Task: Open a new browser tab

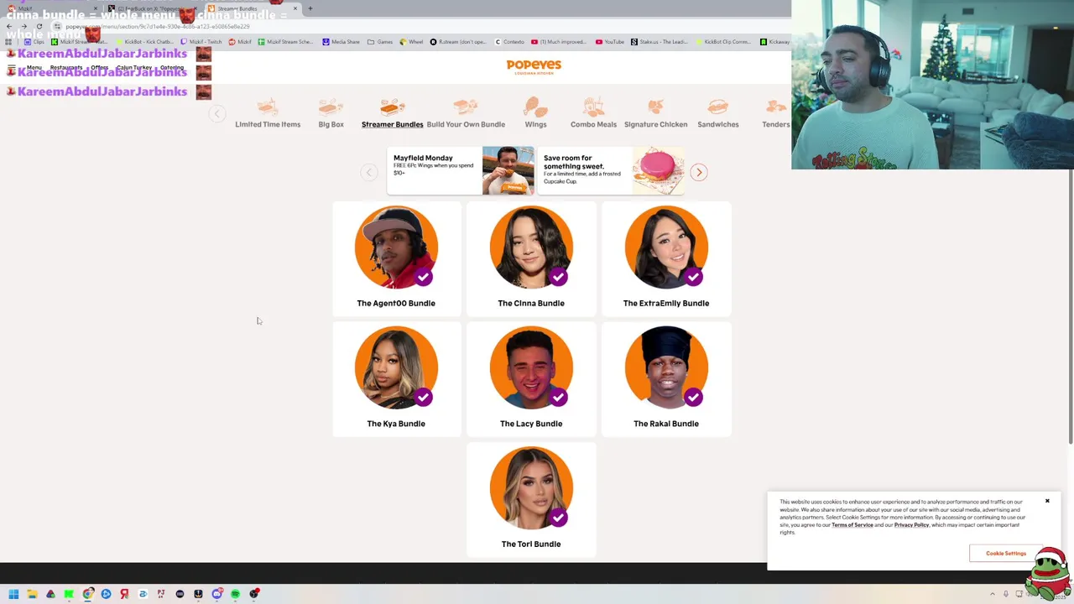Action: coord(310,8)
